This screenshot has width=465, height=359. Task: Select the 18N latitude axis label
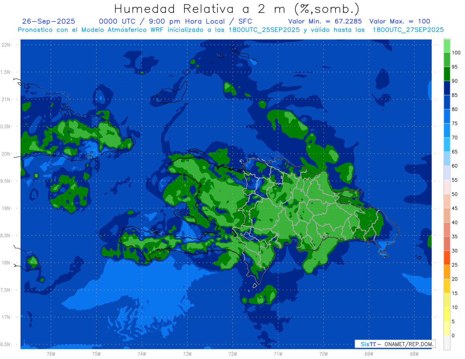point(7,263)
